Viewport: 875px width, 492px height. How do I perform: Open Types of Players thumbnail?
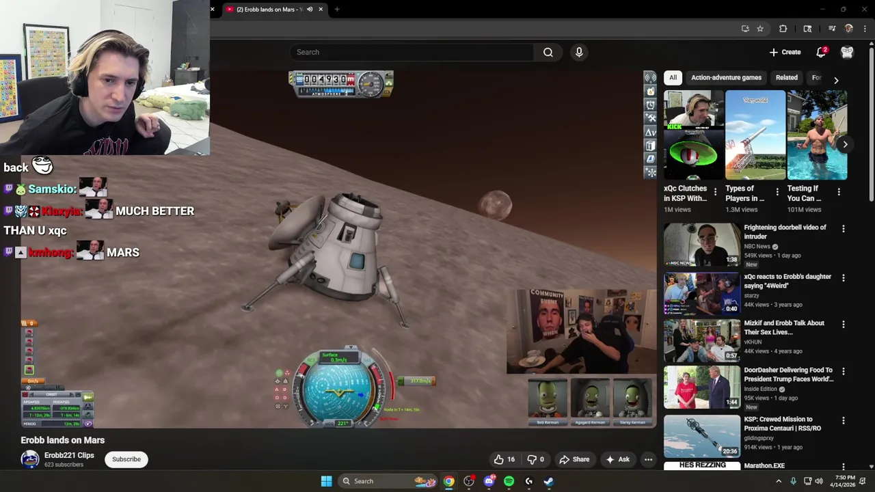pos(755,135)
